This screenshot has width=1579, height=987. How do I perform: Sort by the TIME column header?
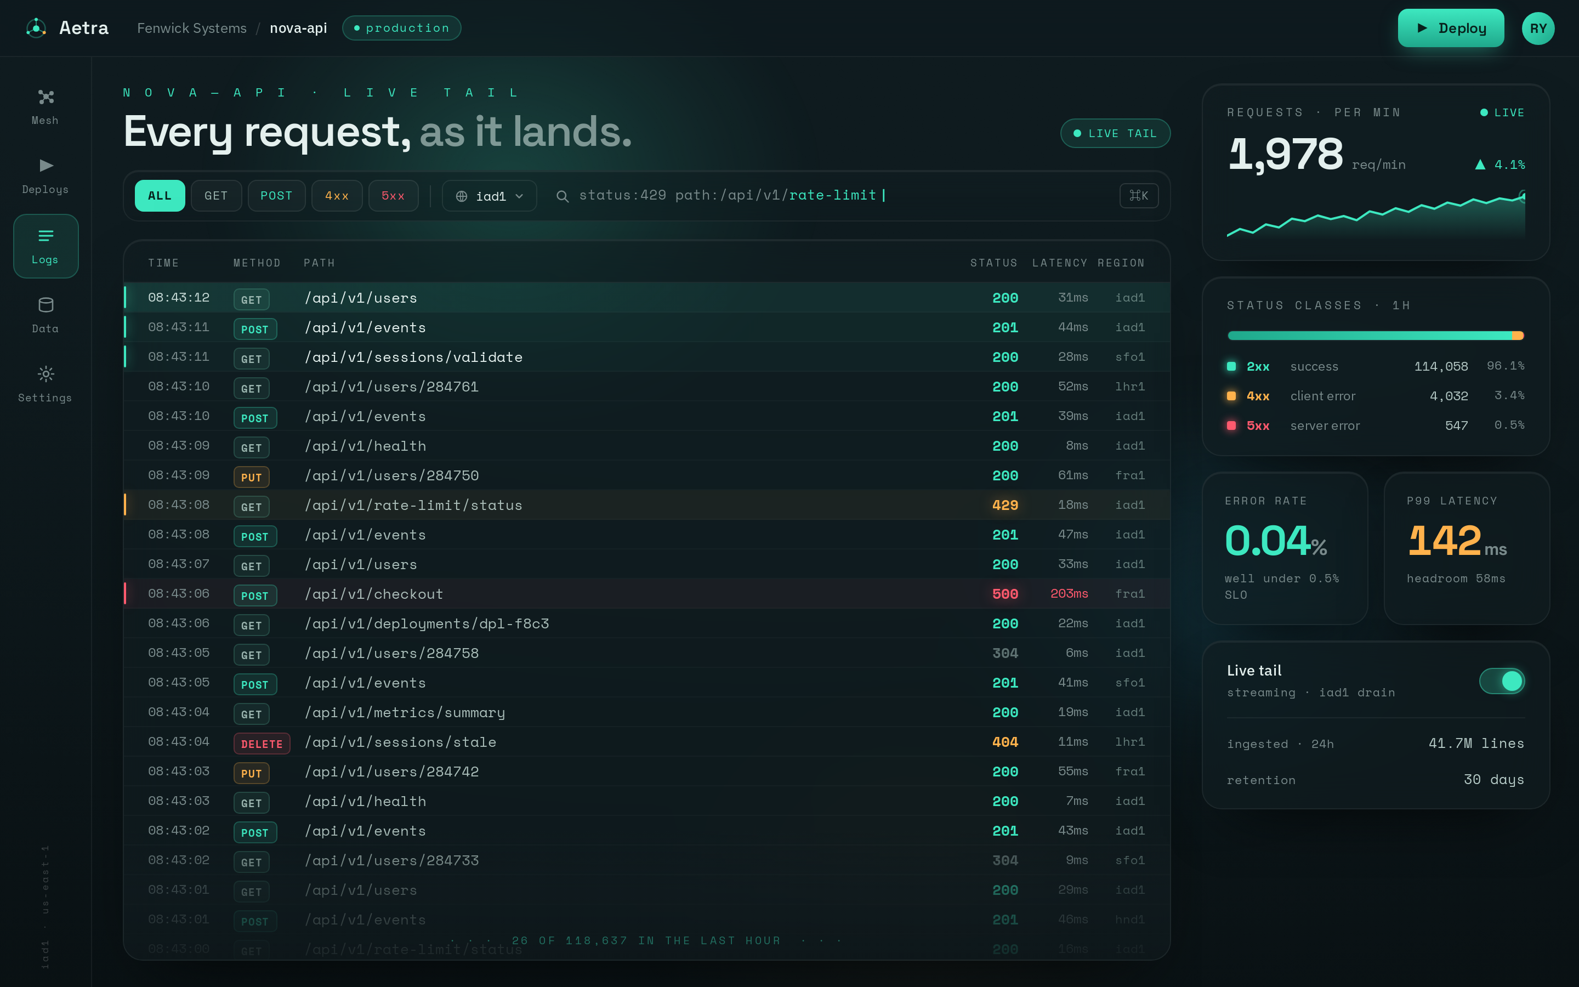click(x=163, y=263)
